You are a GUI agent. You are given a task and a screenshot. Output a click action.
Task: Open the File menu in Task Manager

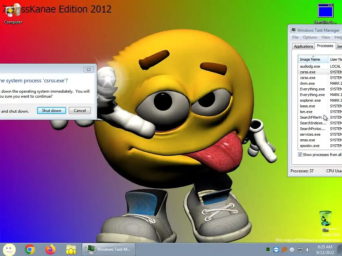click(295, 37)
